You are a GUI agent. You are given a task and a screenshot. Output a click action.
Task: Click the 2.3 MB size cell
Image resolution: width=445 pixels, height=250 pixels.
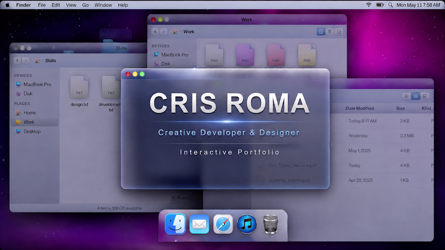(x=407, y=136)
